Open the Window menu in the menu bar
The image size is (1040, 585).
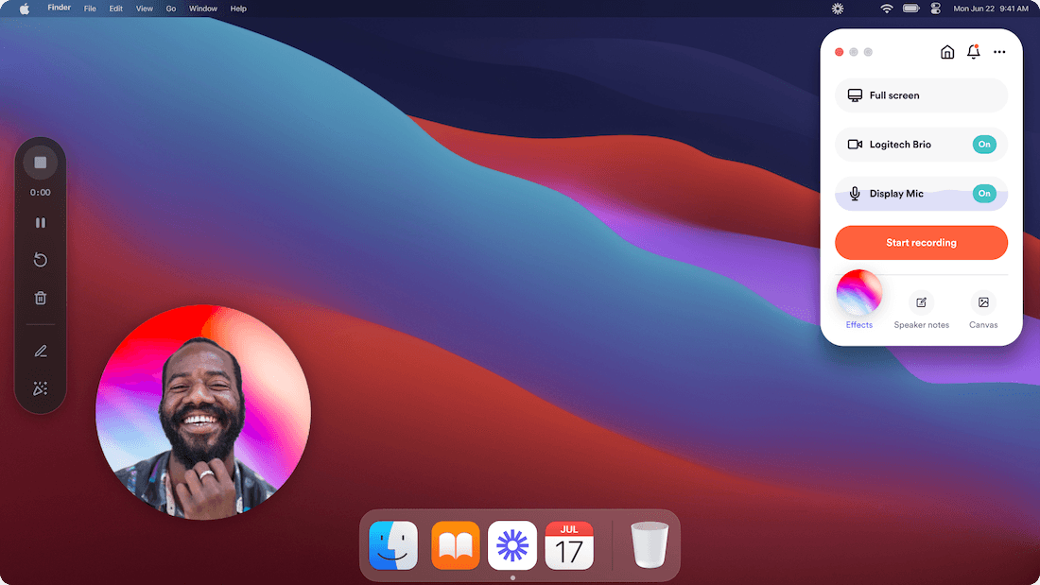(203, 9)
